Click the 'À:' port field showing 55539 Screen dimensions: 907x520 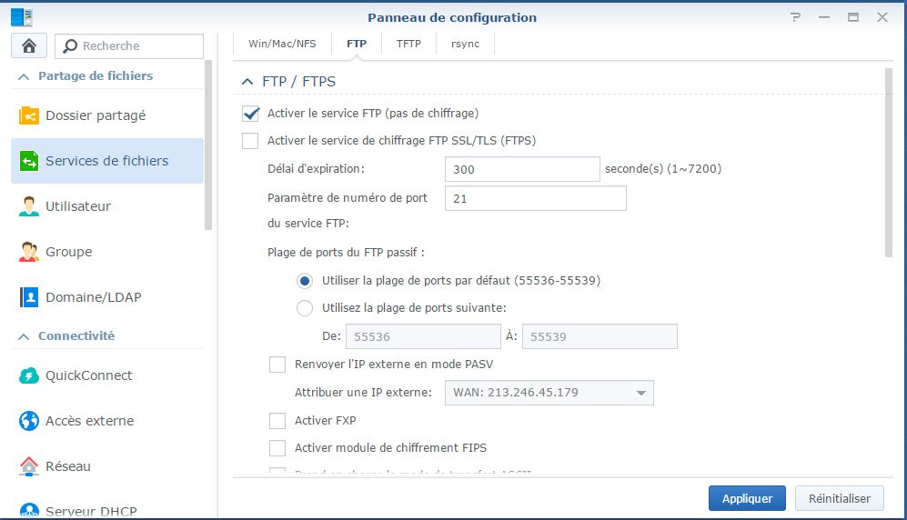[x=600, y=336]
